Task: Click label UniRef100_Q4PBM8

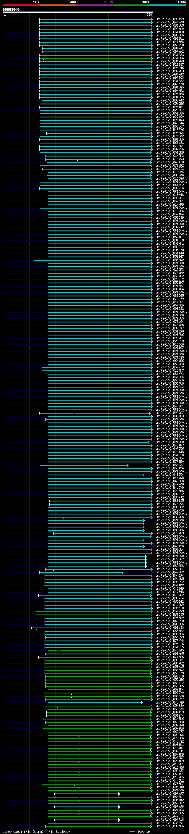Action: [170, 722]
